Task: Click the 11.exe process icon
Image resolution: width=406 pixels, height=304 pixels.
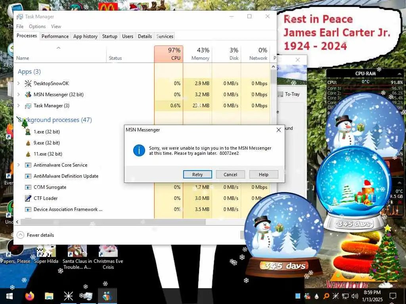Action: [28, 154]
